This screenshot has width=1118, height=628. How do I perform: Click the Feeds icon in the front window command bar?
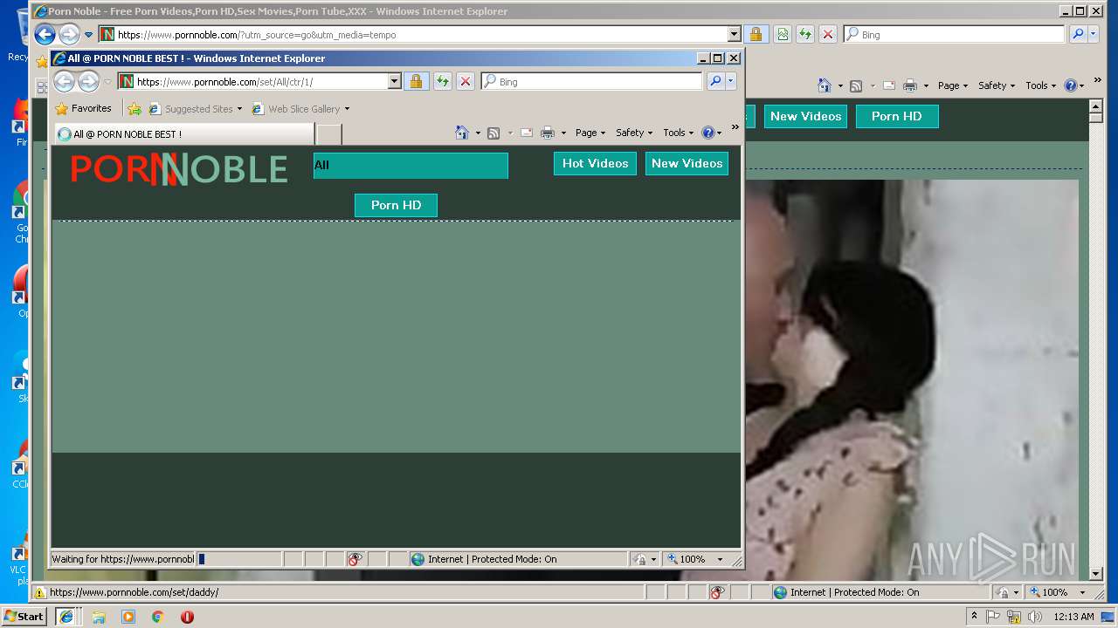coord(493,133)
